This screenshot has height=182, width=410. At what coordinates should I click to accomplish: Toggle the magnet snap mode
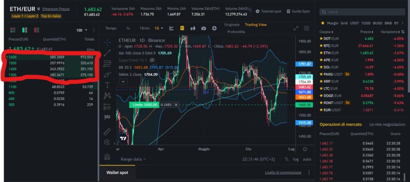coord(107,157)
